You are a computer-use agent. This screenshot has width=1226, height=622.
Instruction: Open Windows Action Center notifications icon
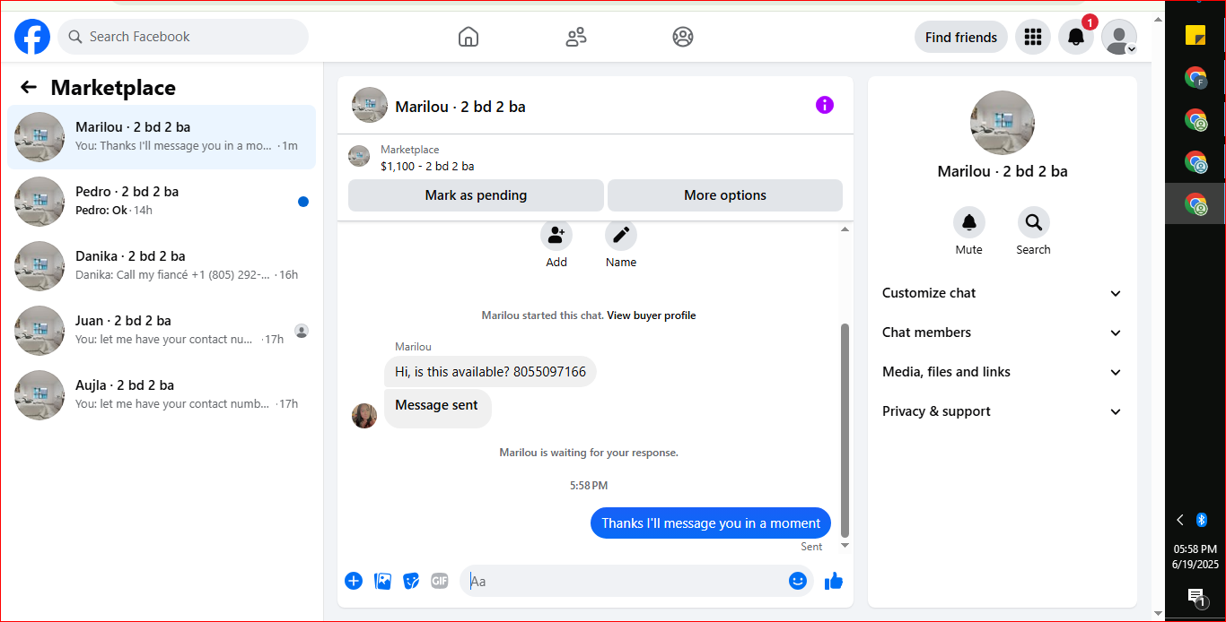(1195, 597)
